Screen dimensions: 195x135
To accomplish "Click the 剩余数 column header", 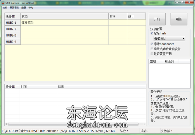I will coord(171,61).
